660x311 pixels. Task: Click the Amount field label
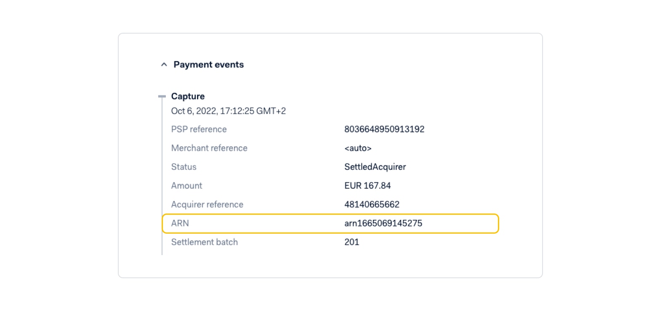pos(186,186)
